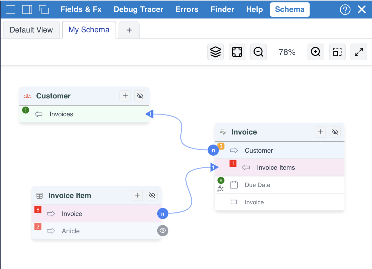Open the Fields & Fx menu
372x269 pixels.
click(x=81, y=10)
